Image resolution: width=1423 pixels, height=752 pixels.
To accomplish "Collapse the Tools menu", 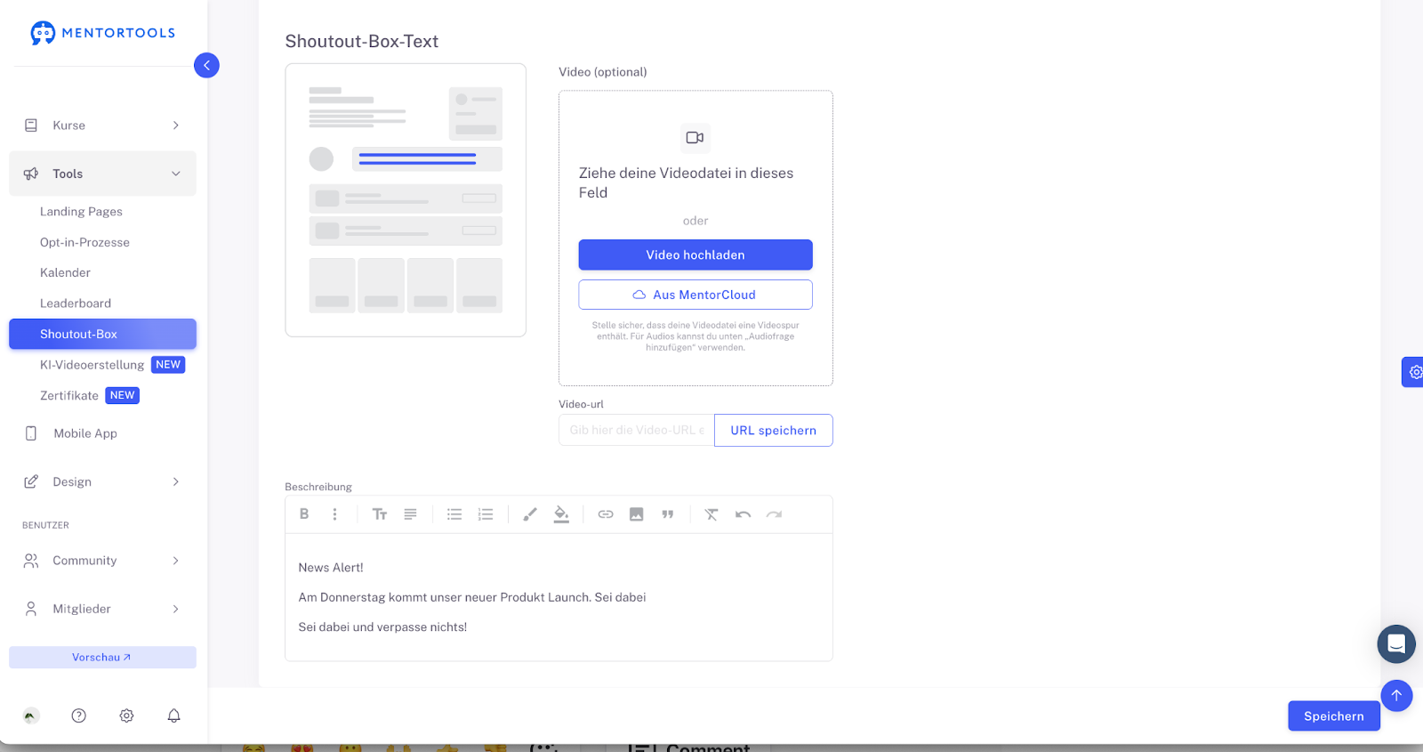I will coord(102,174).
